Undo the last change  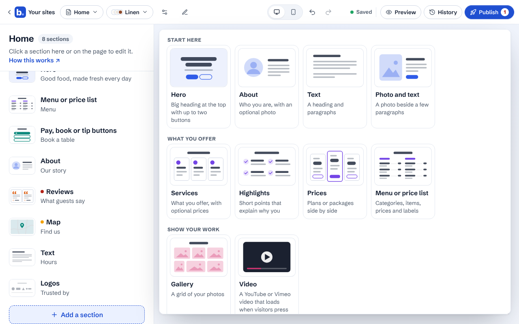click(x=312, y=12)
